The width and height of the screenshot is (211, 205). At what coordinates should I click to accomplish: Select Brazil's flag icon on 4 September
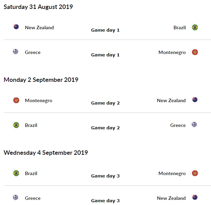(x=16, y=173)
